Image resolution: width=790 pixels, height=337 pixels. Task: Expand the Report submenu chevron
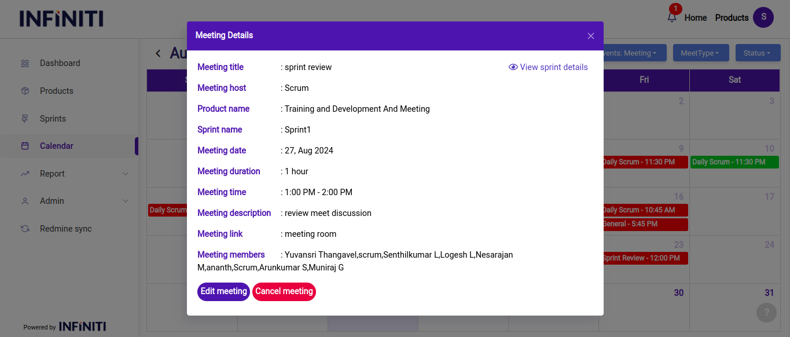(x=126, y=174)
